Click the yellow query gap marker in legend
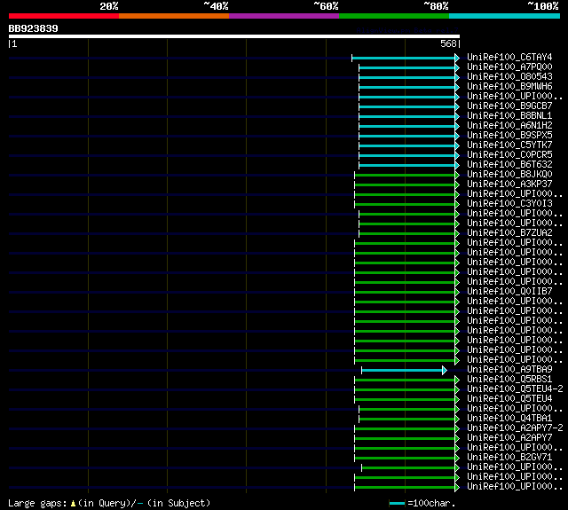Image resolution: width=568 pixels, height=510 pixels. (x=73, y=503)
